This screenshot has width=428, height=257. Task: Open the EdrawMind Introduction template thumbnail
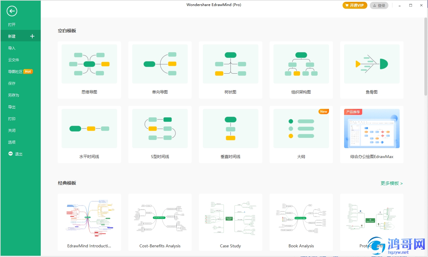89,217
